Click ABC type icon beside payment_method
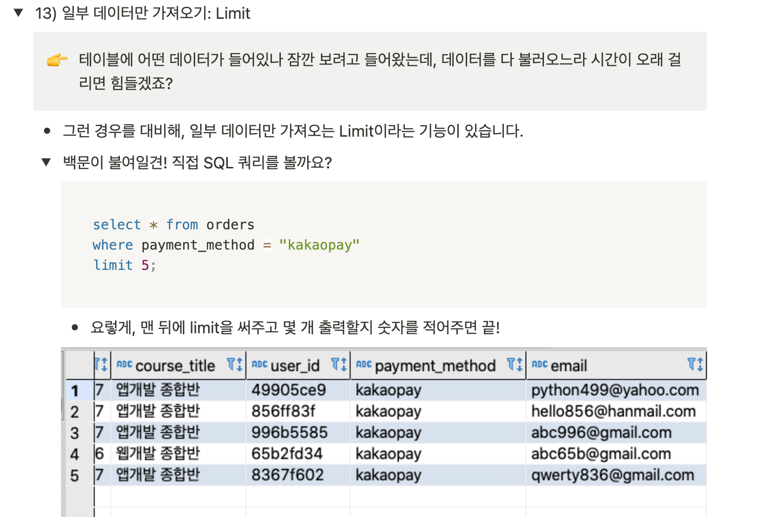 [364, 364]
